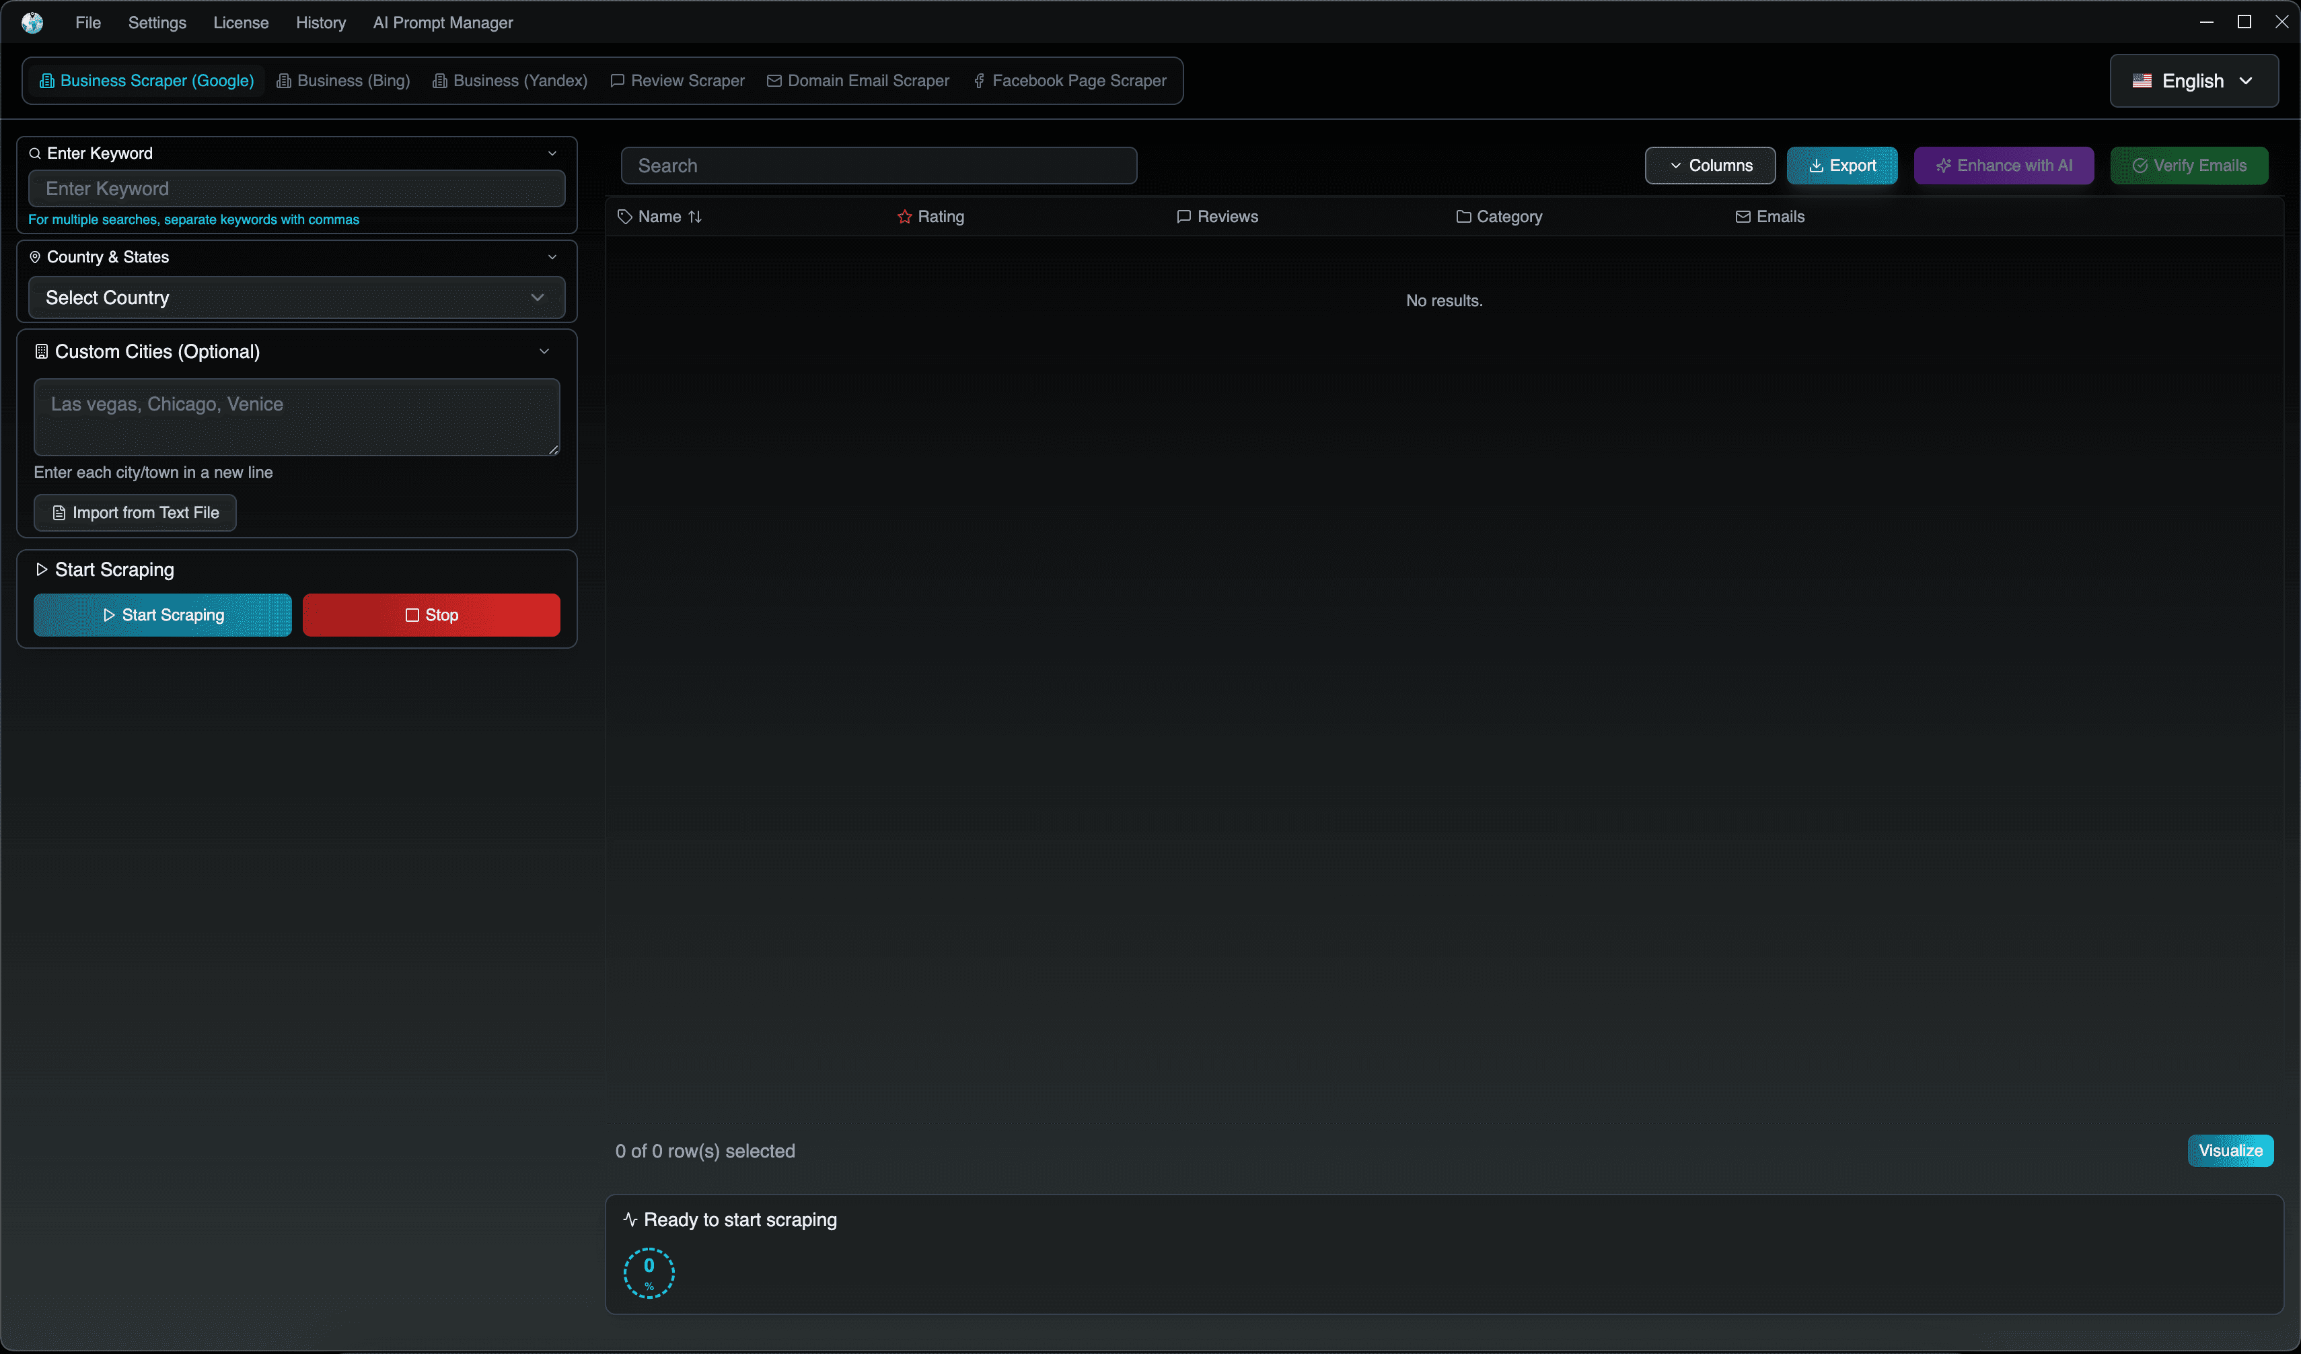Collapse Custom Cities section chevron
The width and height of the screenshot is (2301, 1354).
coord(544,351)
